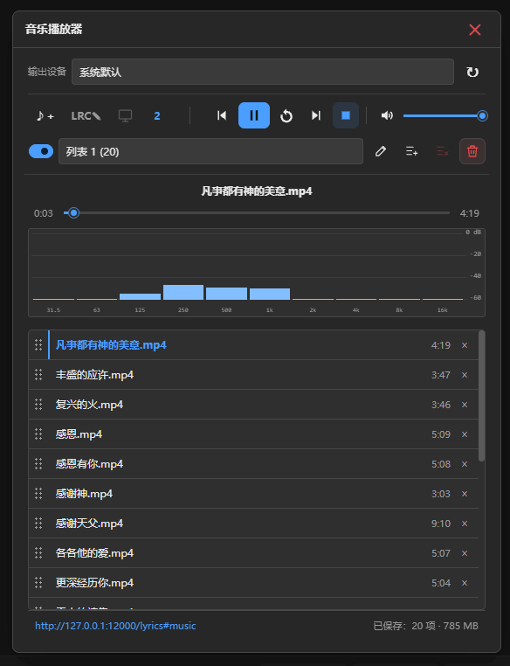
Task: Click drag handle for 感恩有你.mp4
Action: [x=38, y=464]
